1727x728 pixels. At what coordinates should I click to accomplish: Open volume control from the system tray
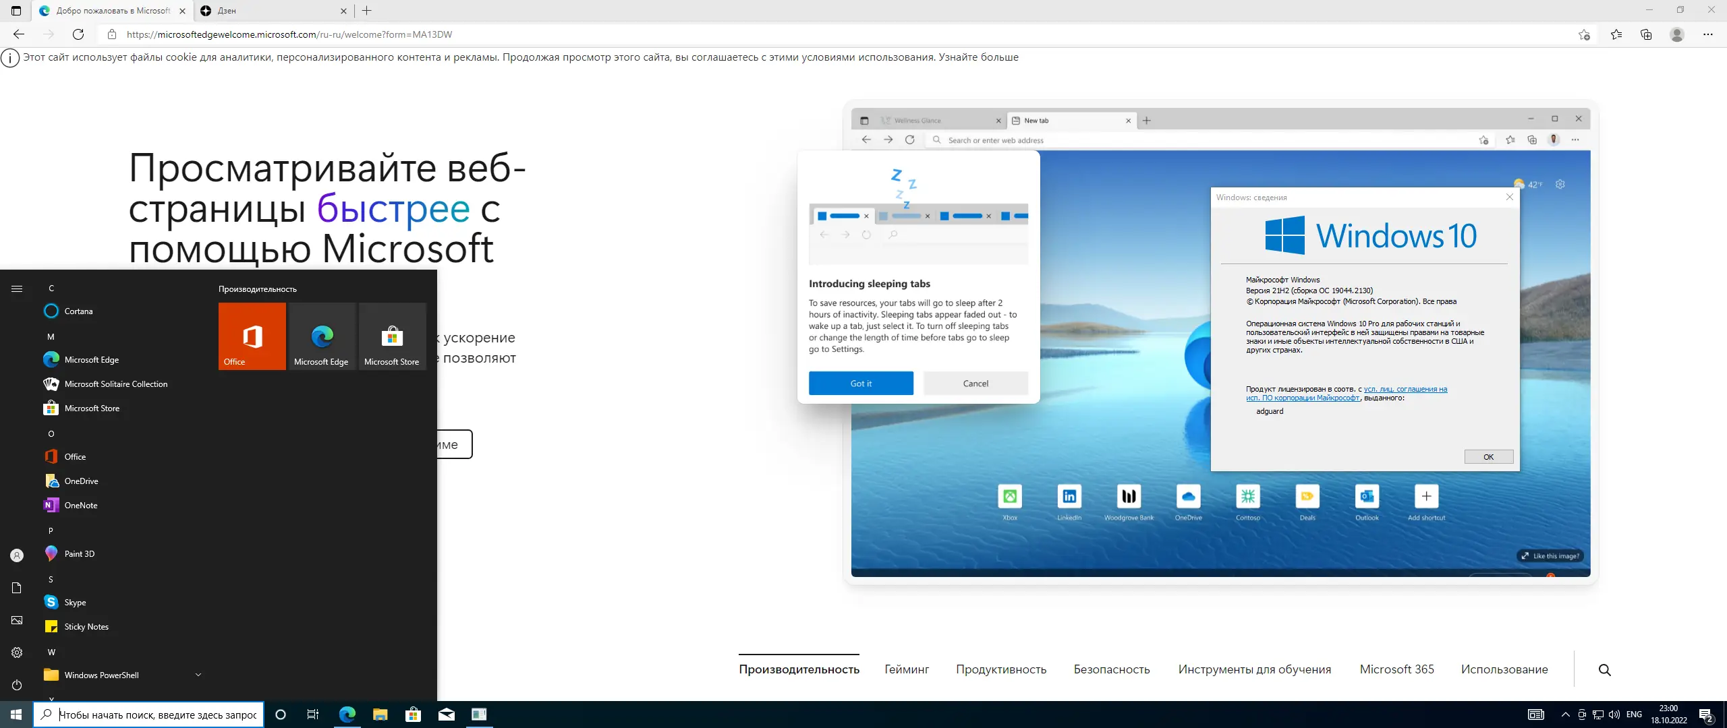tap(1614, 715)
